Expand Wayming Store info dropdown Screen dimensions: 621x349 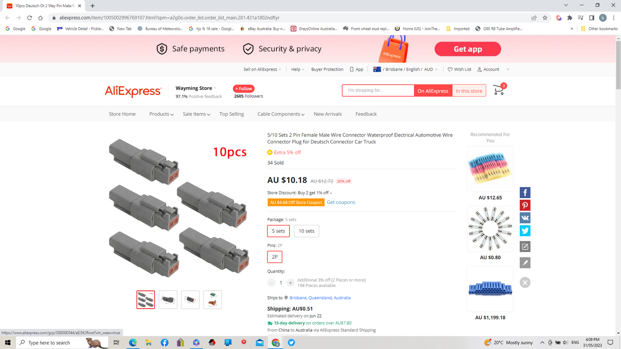(x=196, y=88)
